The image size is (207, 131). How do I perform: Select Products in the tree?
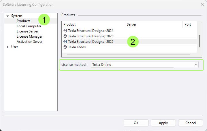coord(24,21)
